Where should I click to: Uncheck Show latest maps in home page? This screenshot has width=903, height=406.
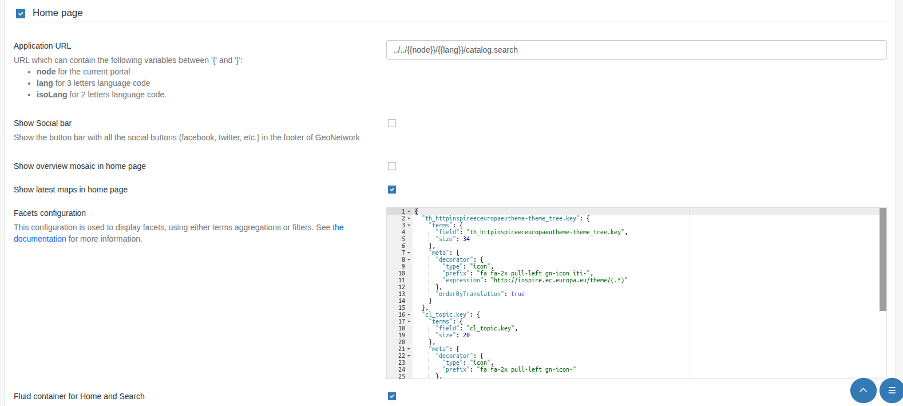pos(392,190)
